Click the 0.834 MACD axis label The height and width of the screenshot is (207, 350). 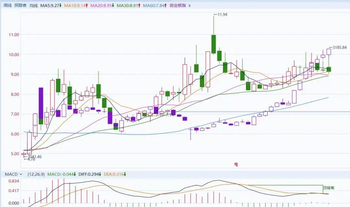[x=14, y=181]
